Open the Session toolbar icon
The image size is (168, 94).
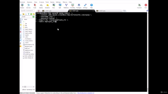click(22, 6)
